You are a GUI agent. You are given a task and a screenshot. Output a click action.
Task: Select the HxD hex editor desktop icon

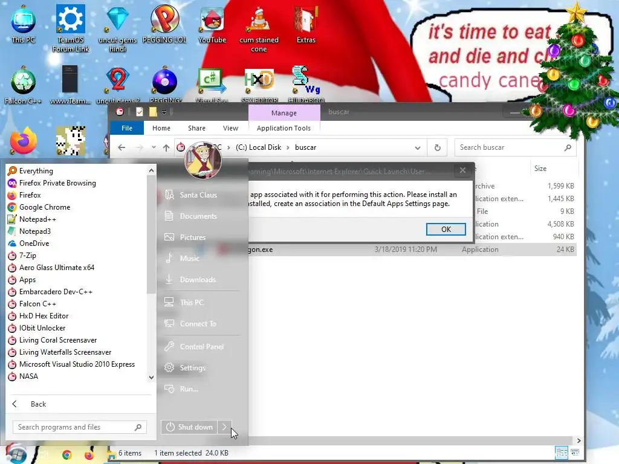click(x=259, y=85)
